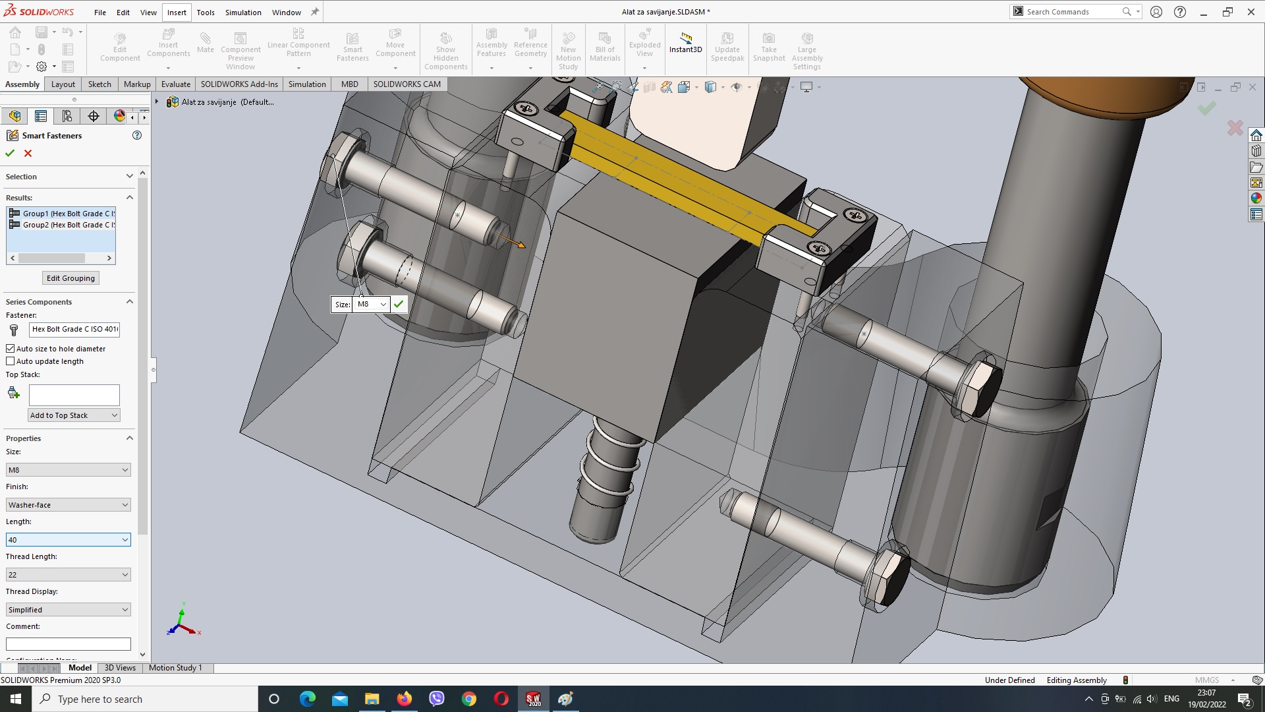Viewport: 1265px width, 712px height.
Task: Open View Settings monitor icon
Action: (806, 87)
